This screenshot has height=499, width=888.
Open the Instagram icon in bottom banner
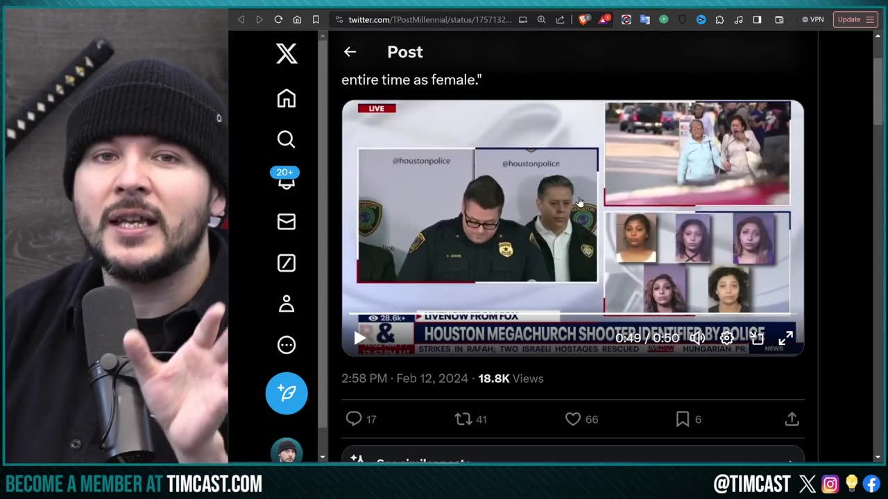pyautogui.click(x=830, y=484)
